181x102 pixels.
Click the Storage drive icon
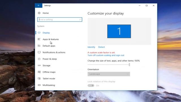click(x=39, y=65)
